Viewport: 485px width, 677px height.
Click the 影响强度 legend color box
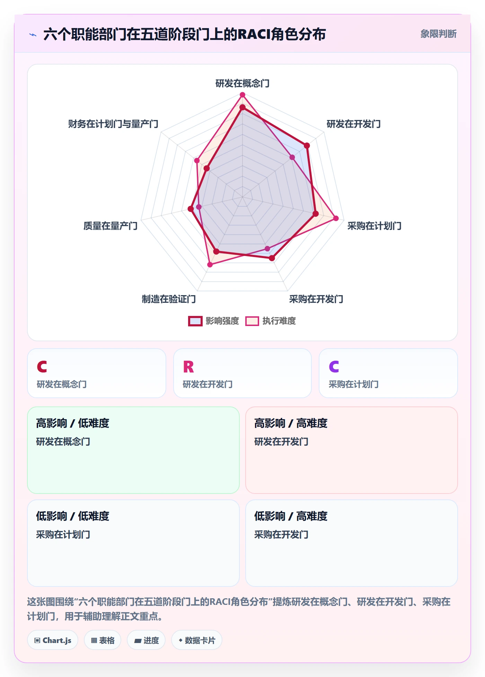[195, 321]
